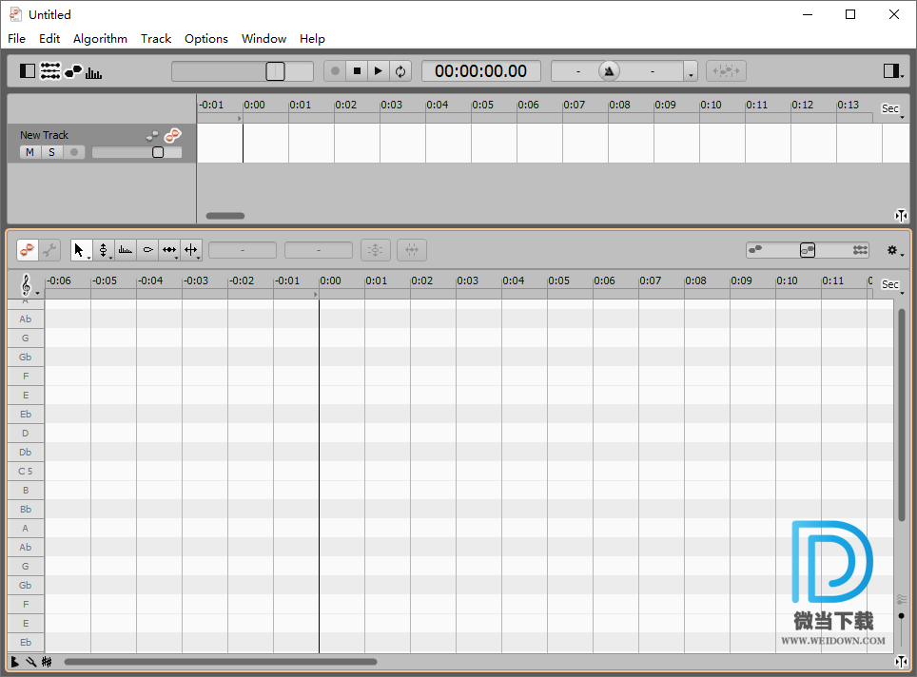Click the second cents value field
Image resolution: width=917 pixels, height=677 pixels.
click(x=318, y=250)
